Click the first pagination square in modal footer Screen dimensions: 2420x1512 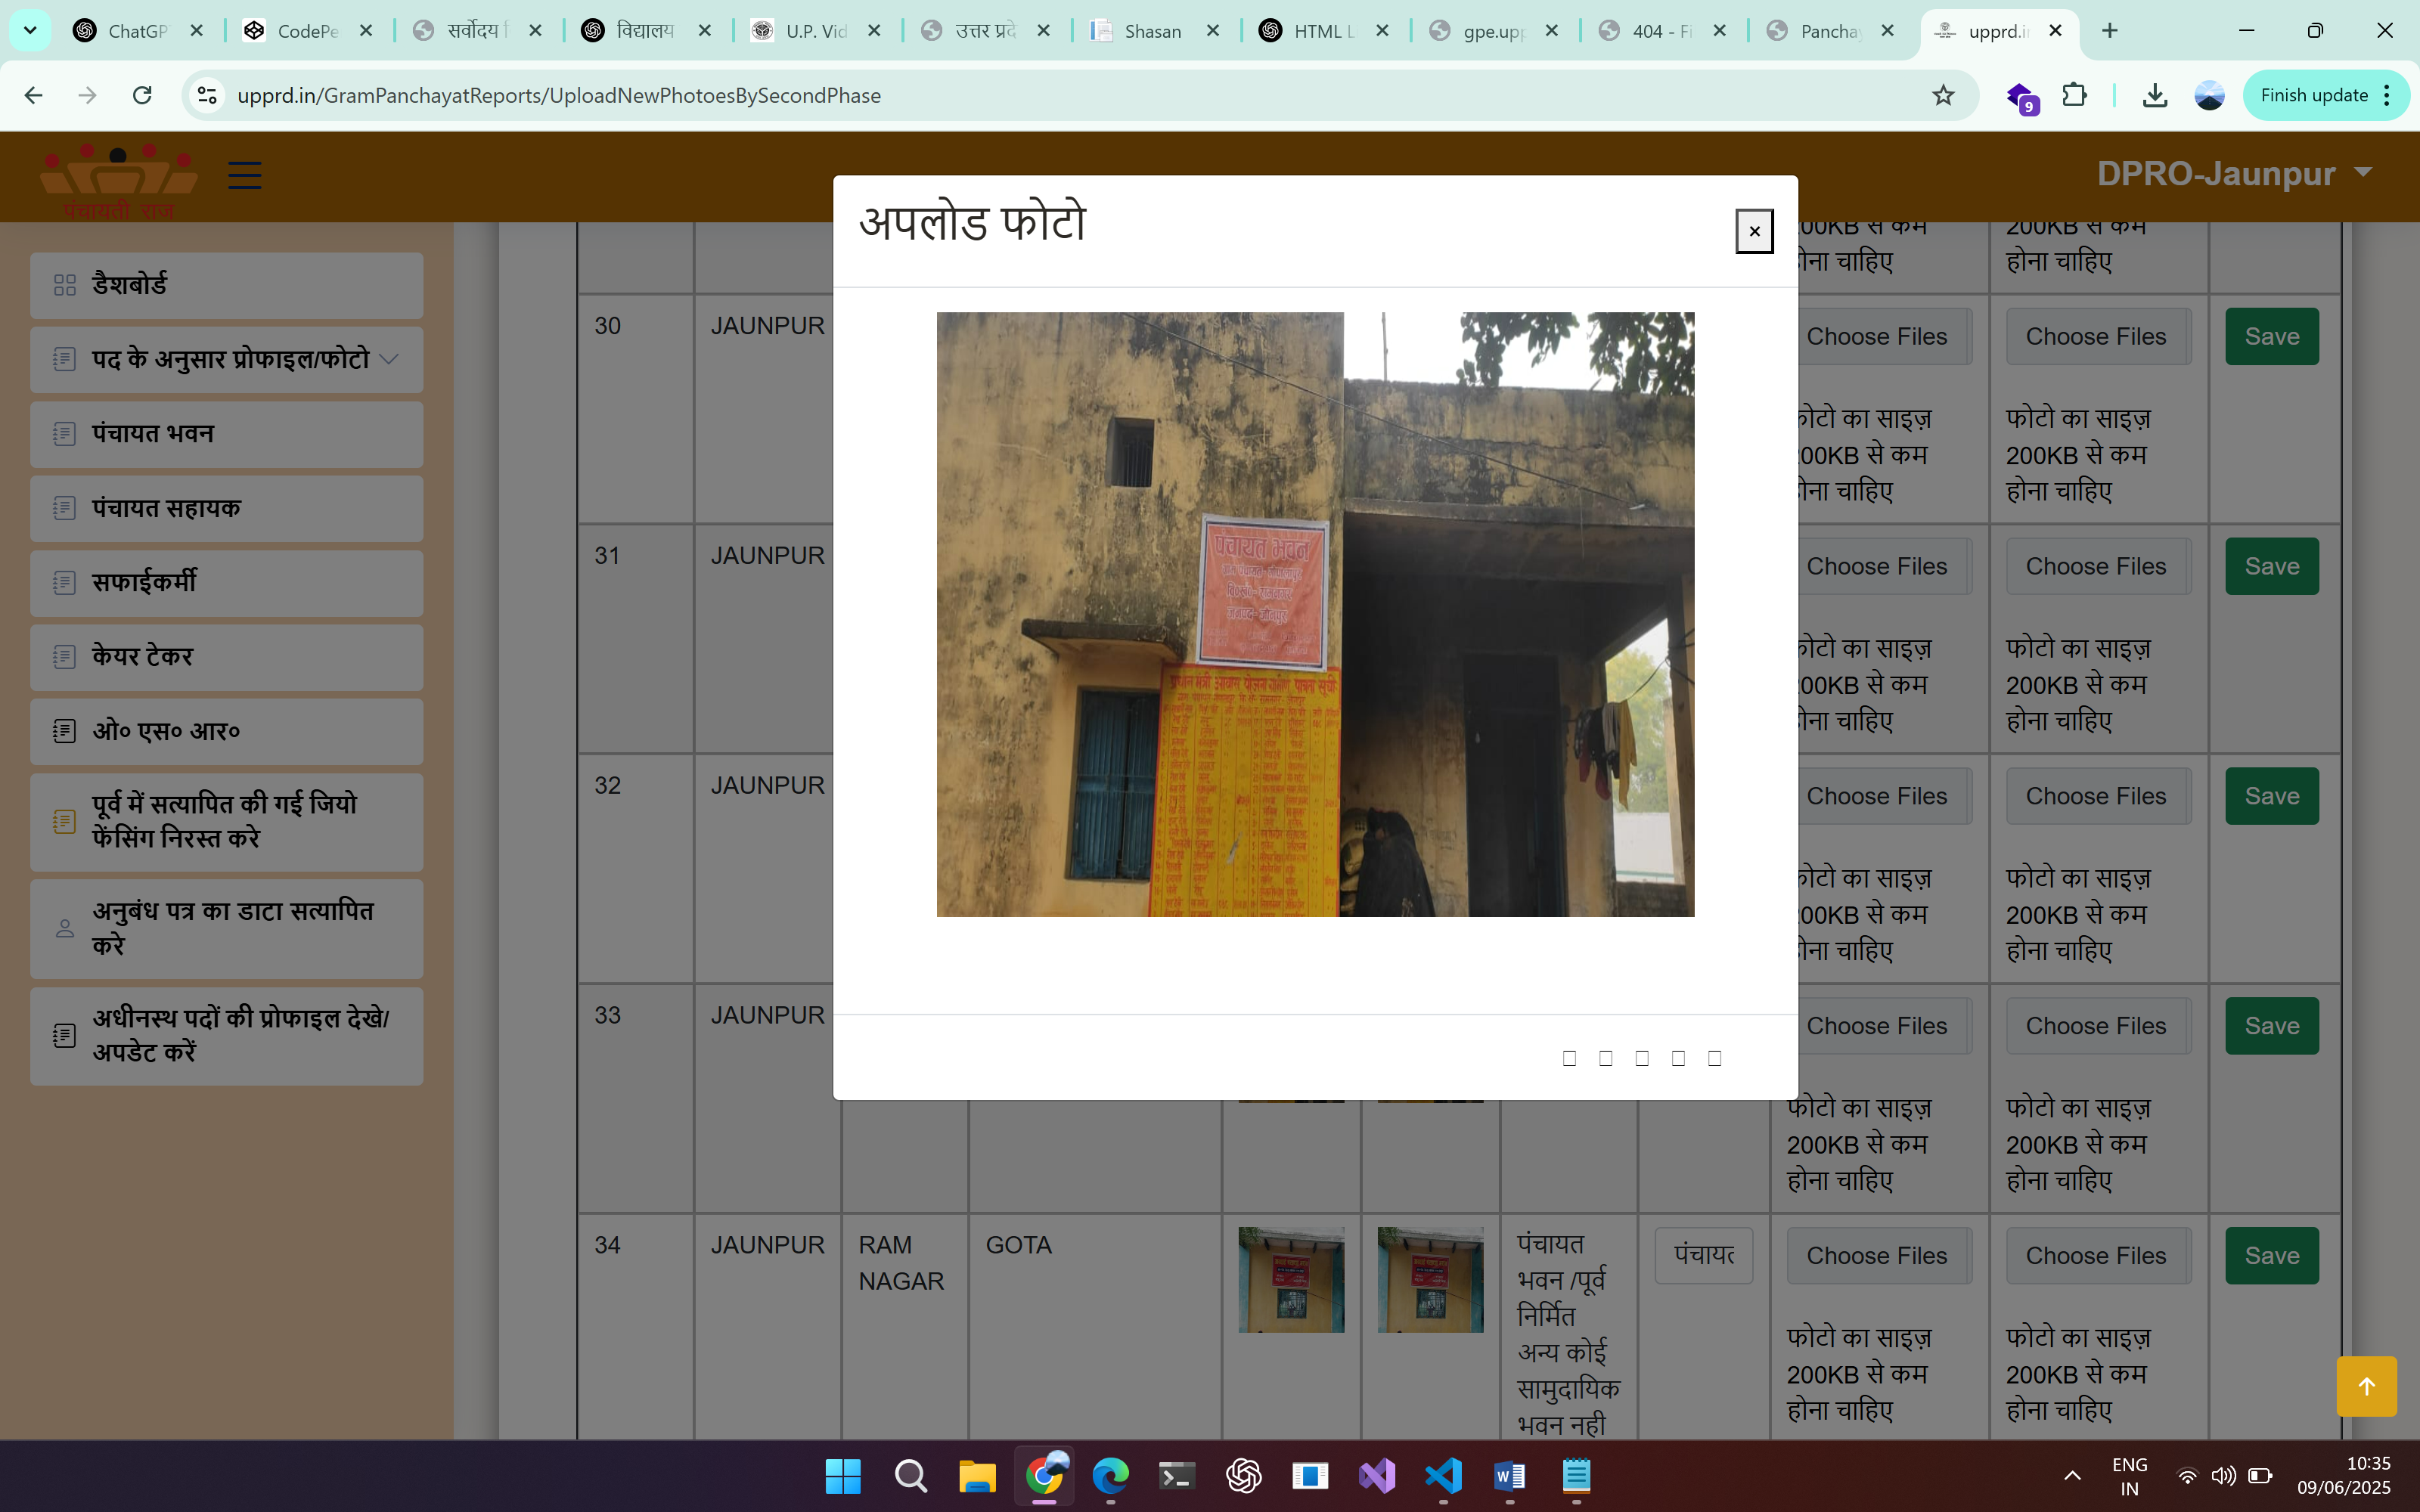[x=1569, y=1058]
